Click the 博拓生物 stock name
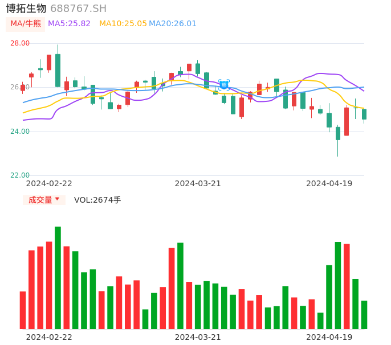This screenshot has height=345, width=391. click(26, 9)
